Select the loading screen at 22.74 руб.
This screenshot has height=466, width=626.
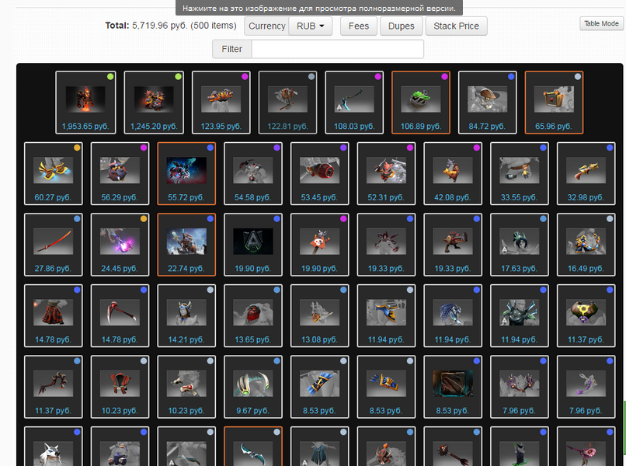tap(186, 245)
